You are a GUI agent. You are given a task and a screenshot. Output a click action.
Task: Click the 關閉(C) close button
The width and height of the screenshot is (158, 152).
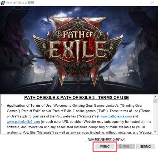tap(146, 146)
